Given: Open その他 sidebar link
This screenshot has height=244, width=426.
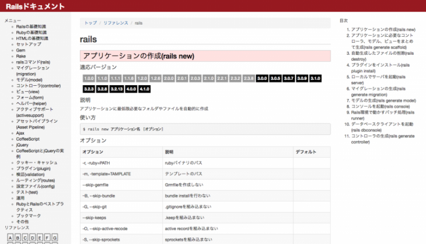Looking at the screenshot, I should click(22, 221).
